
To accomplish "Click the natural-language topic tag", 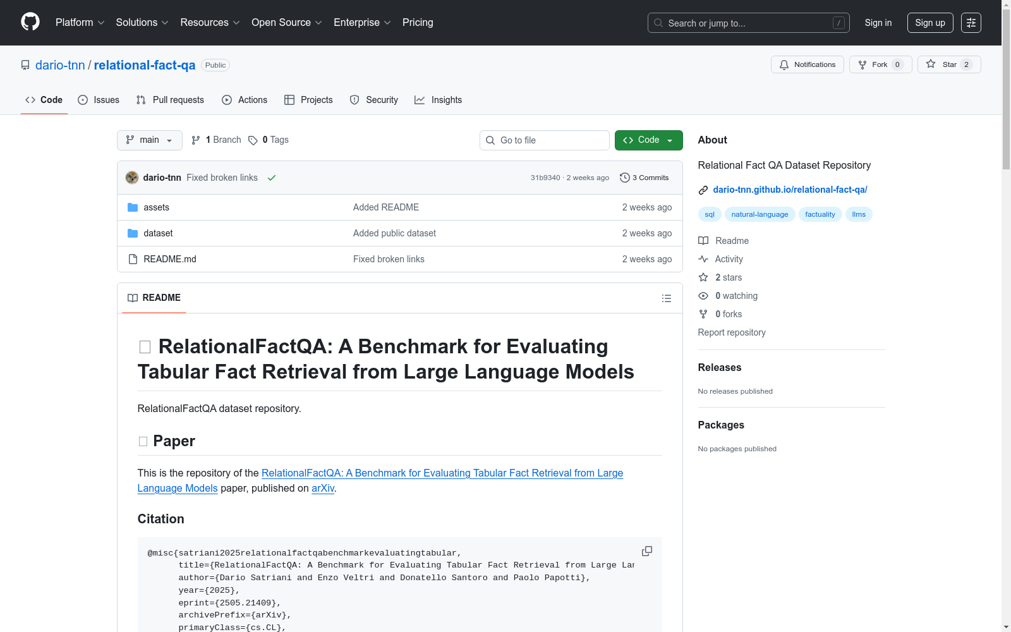I will click(760, 214).
